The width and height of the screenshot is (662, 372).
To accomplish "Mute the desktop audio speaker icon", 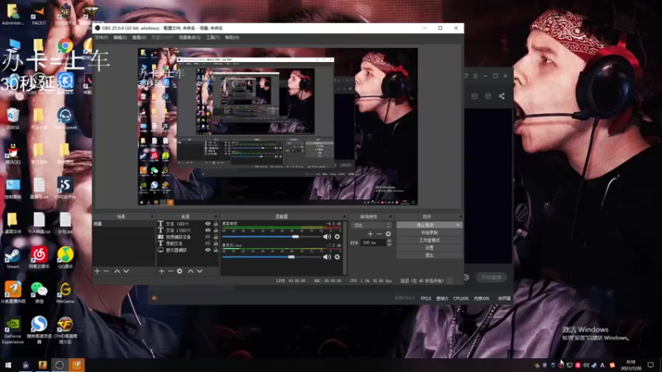I will (x=327, y=236).
